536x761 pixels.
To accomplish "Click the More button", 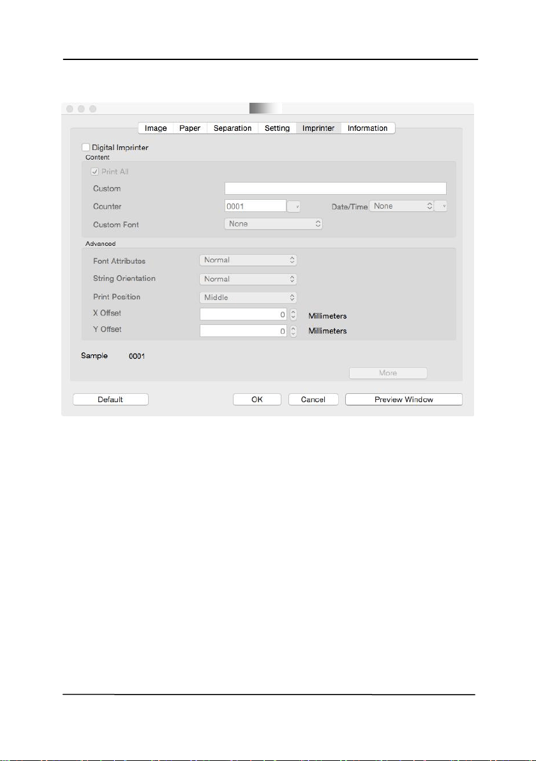I will coord(388,373).
